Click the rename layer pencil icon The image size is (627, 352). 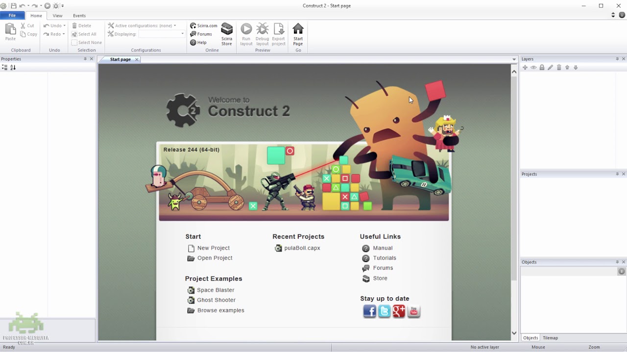(551, 67)
